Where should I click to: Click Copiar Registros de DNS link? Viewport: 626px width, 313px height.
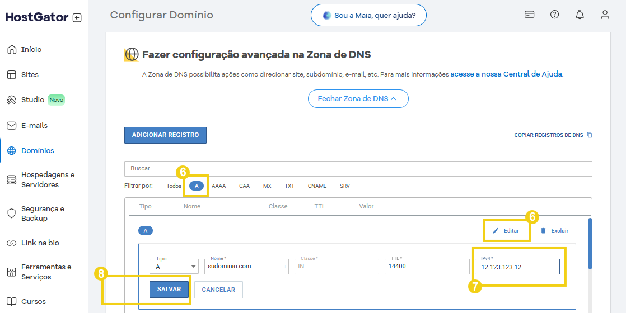click(553, 135)
